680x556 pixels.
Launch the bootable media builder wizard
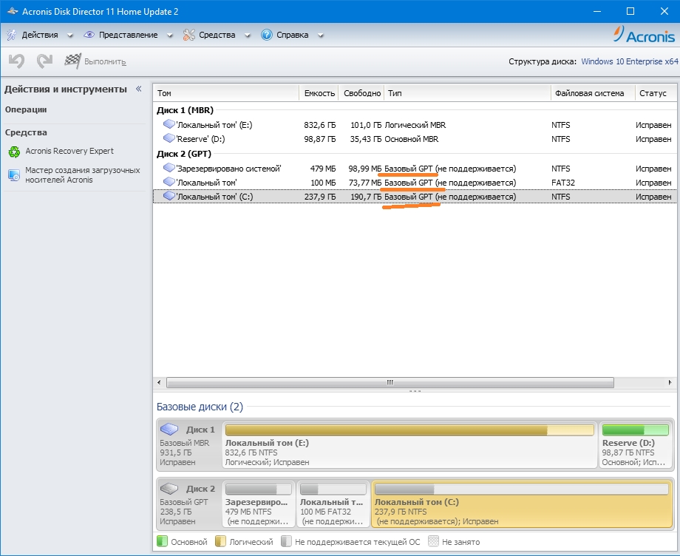coord(82,175)
